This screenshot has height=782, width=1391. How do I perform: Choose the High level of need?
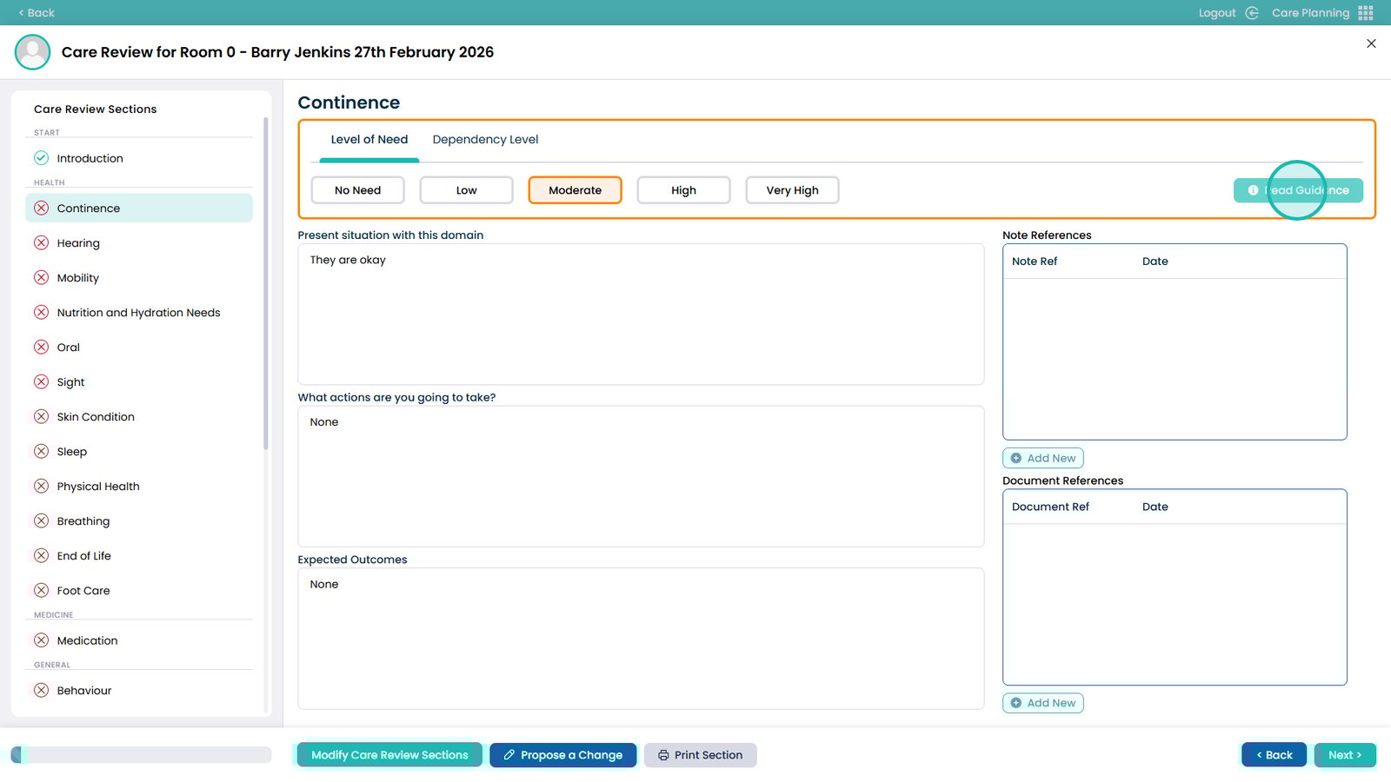pyautogui.click(x=683, y=190)
